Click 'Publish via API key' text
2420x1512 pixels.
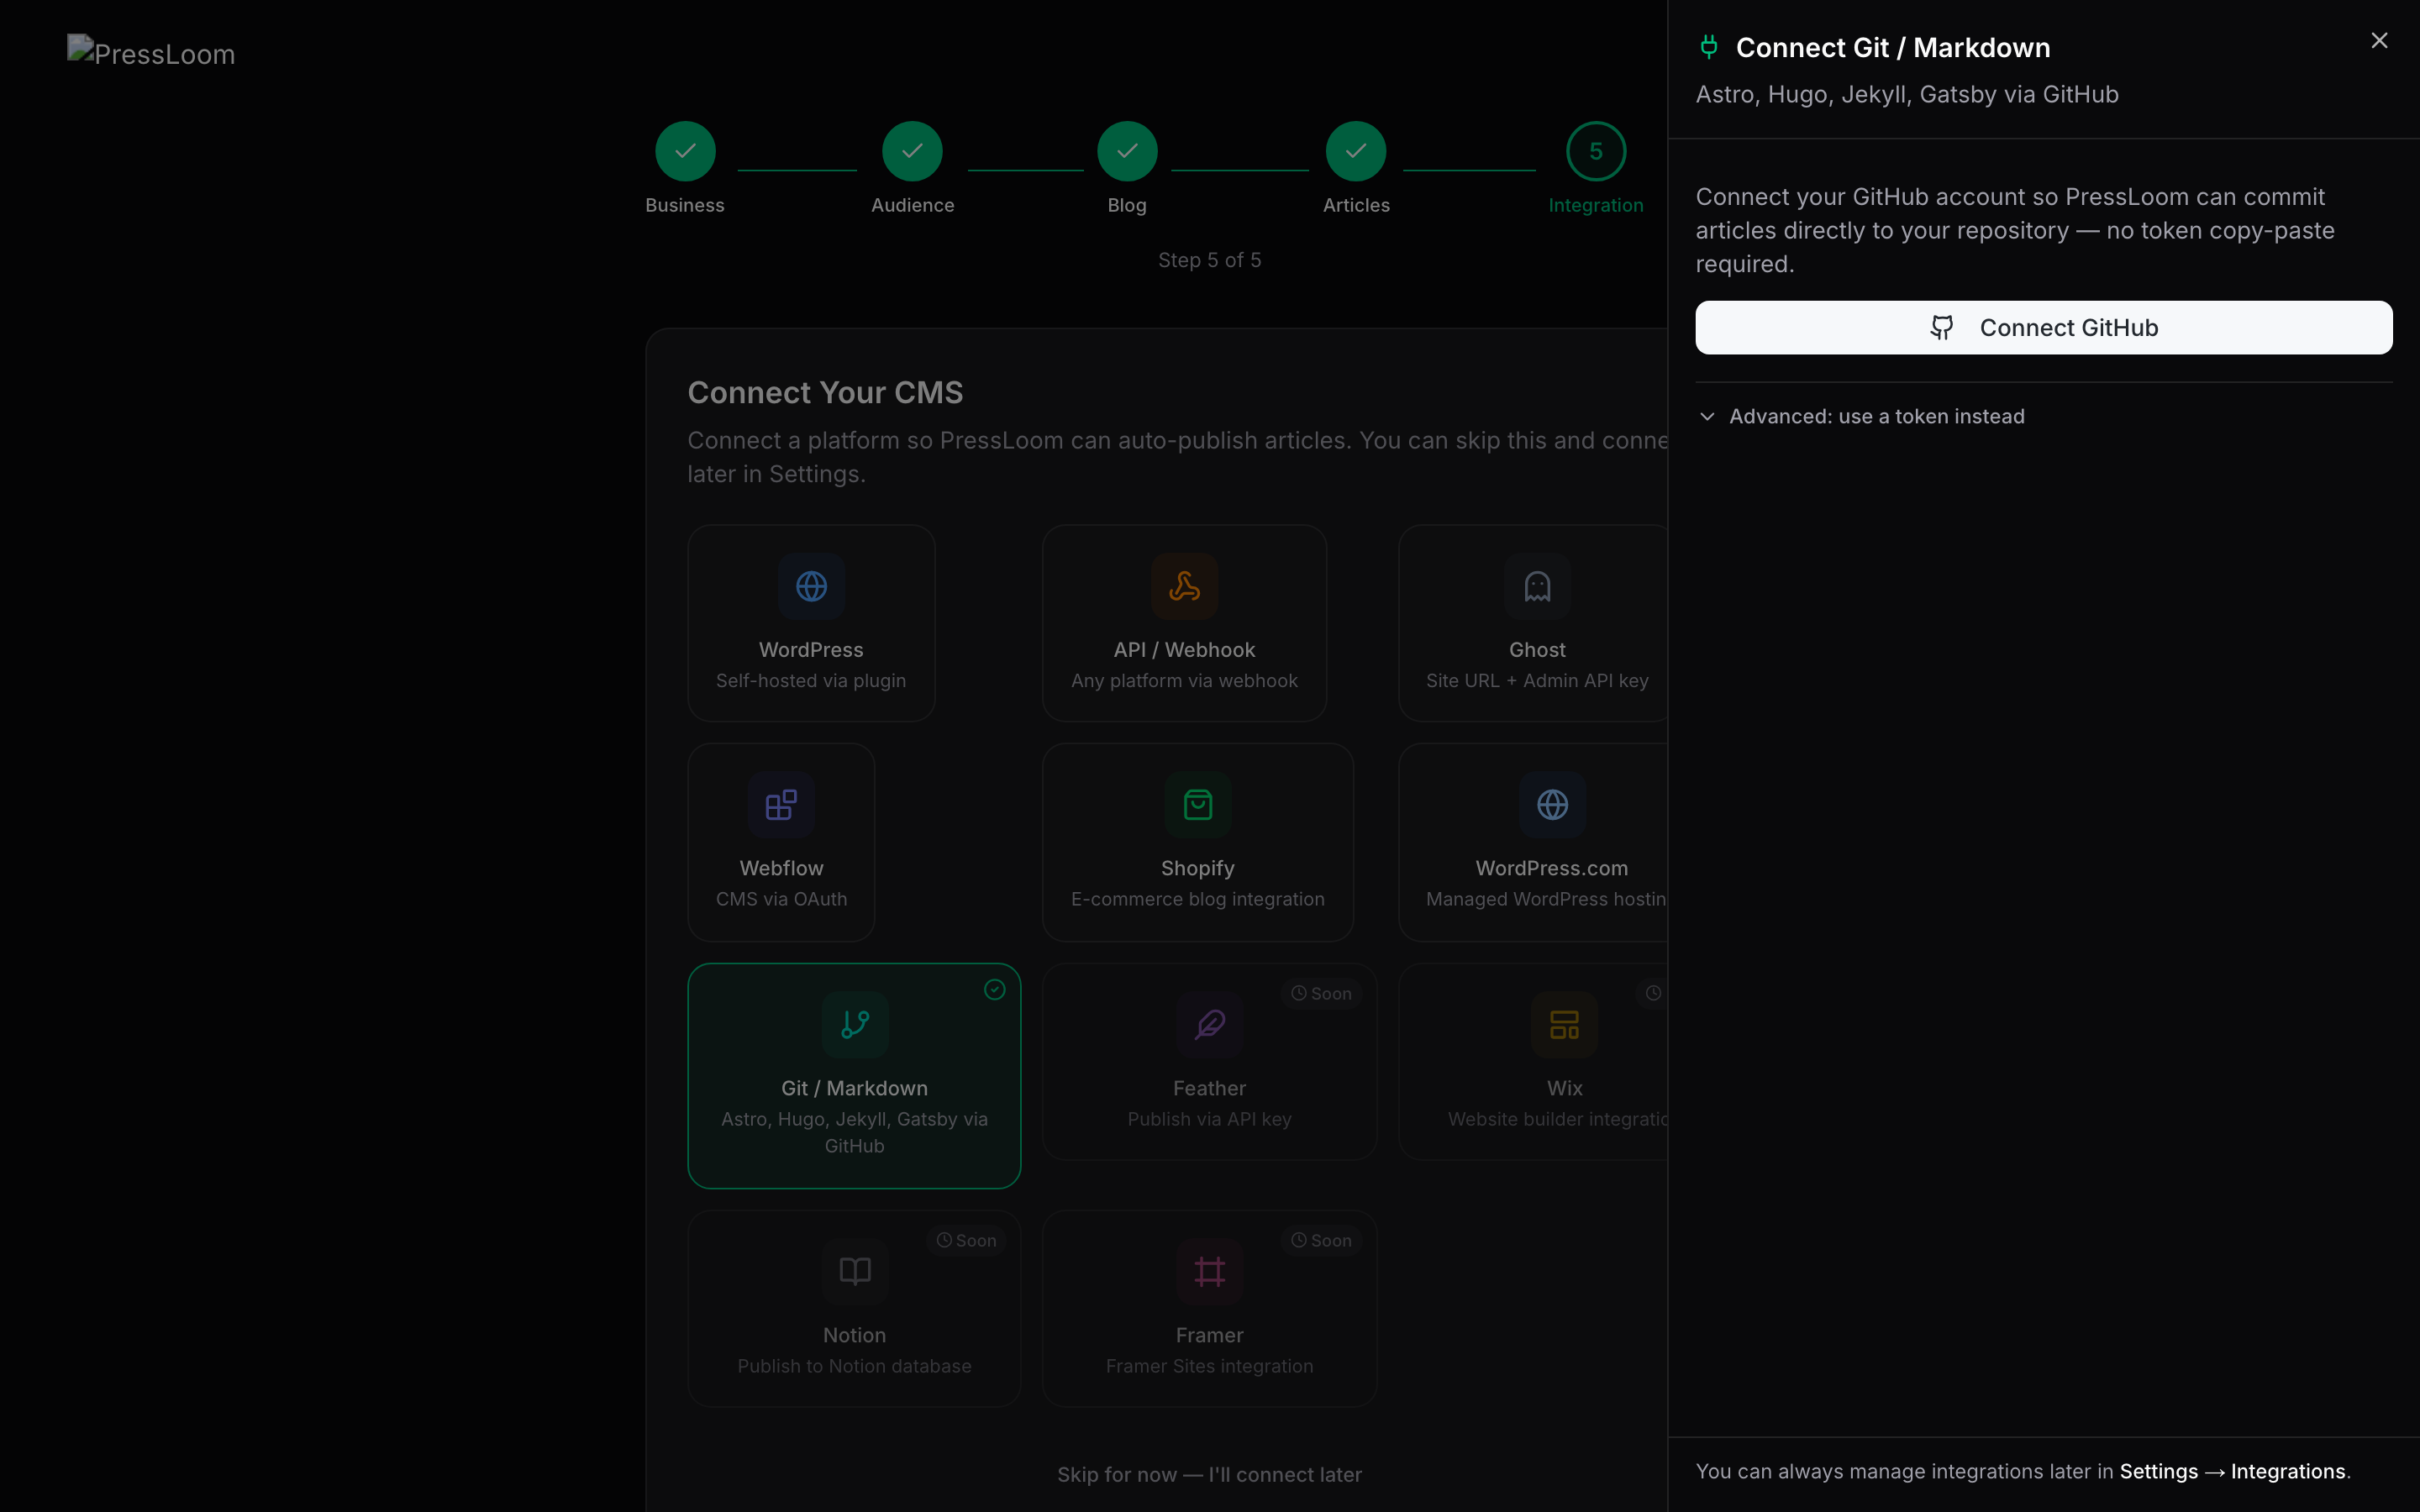tap(1209, 1119)
